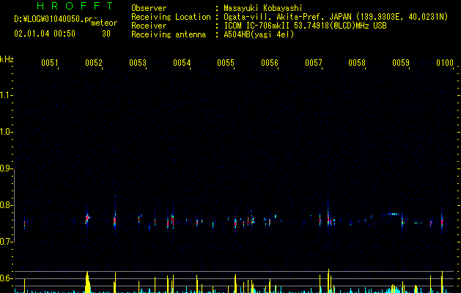Click the date stamp 02.01.04 00:50
The height and width of the screenshot is (293, 461).
coord(45,34)
